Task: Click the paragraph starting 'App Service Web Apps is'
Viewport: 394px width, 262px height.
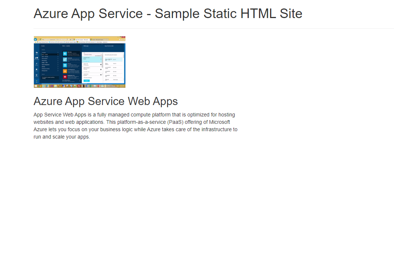Action: (135, 126)
